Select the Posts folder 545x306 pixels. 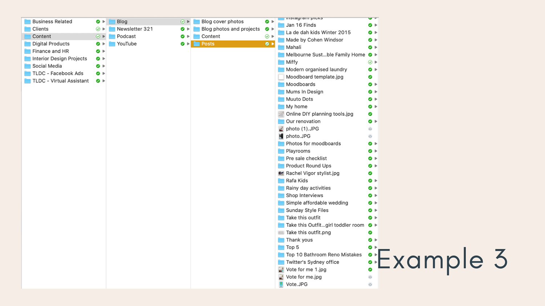point(208,44)
